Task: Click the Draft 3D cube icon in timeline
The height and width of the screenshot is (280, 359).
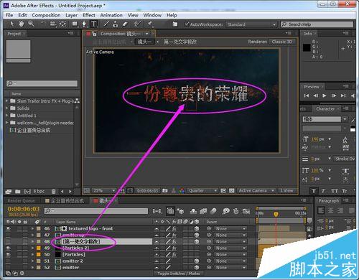Action: [x=180, y=211]
